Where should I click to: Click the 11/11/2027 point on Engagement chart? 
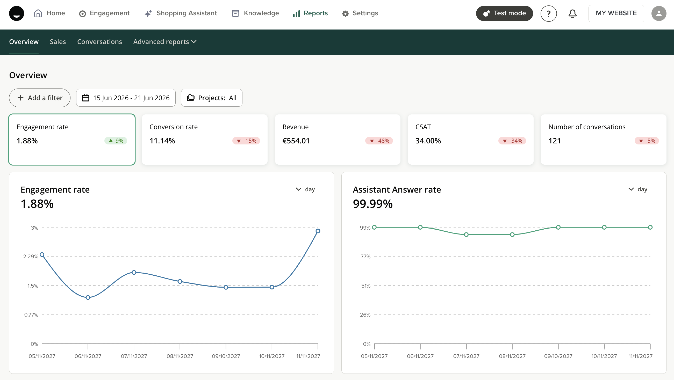(x=318, y=231)
